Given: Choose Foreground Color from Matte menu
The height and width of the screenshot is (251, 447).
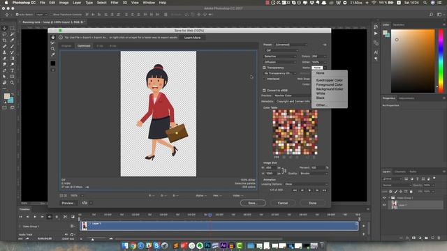Looking at the screenshot, I should point(329,84).
